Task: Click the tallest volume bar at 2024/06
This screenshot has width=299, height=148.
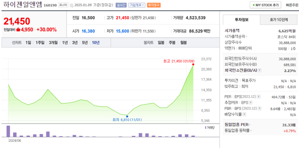Action: tap(9, 131)
